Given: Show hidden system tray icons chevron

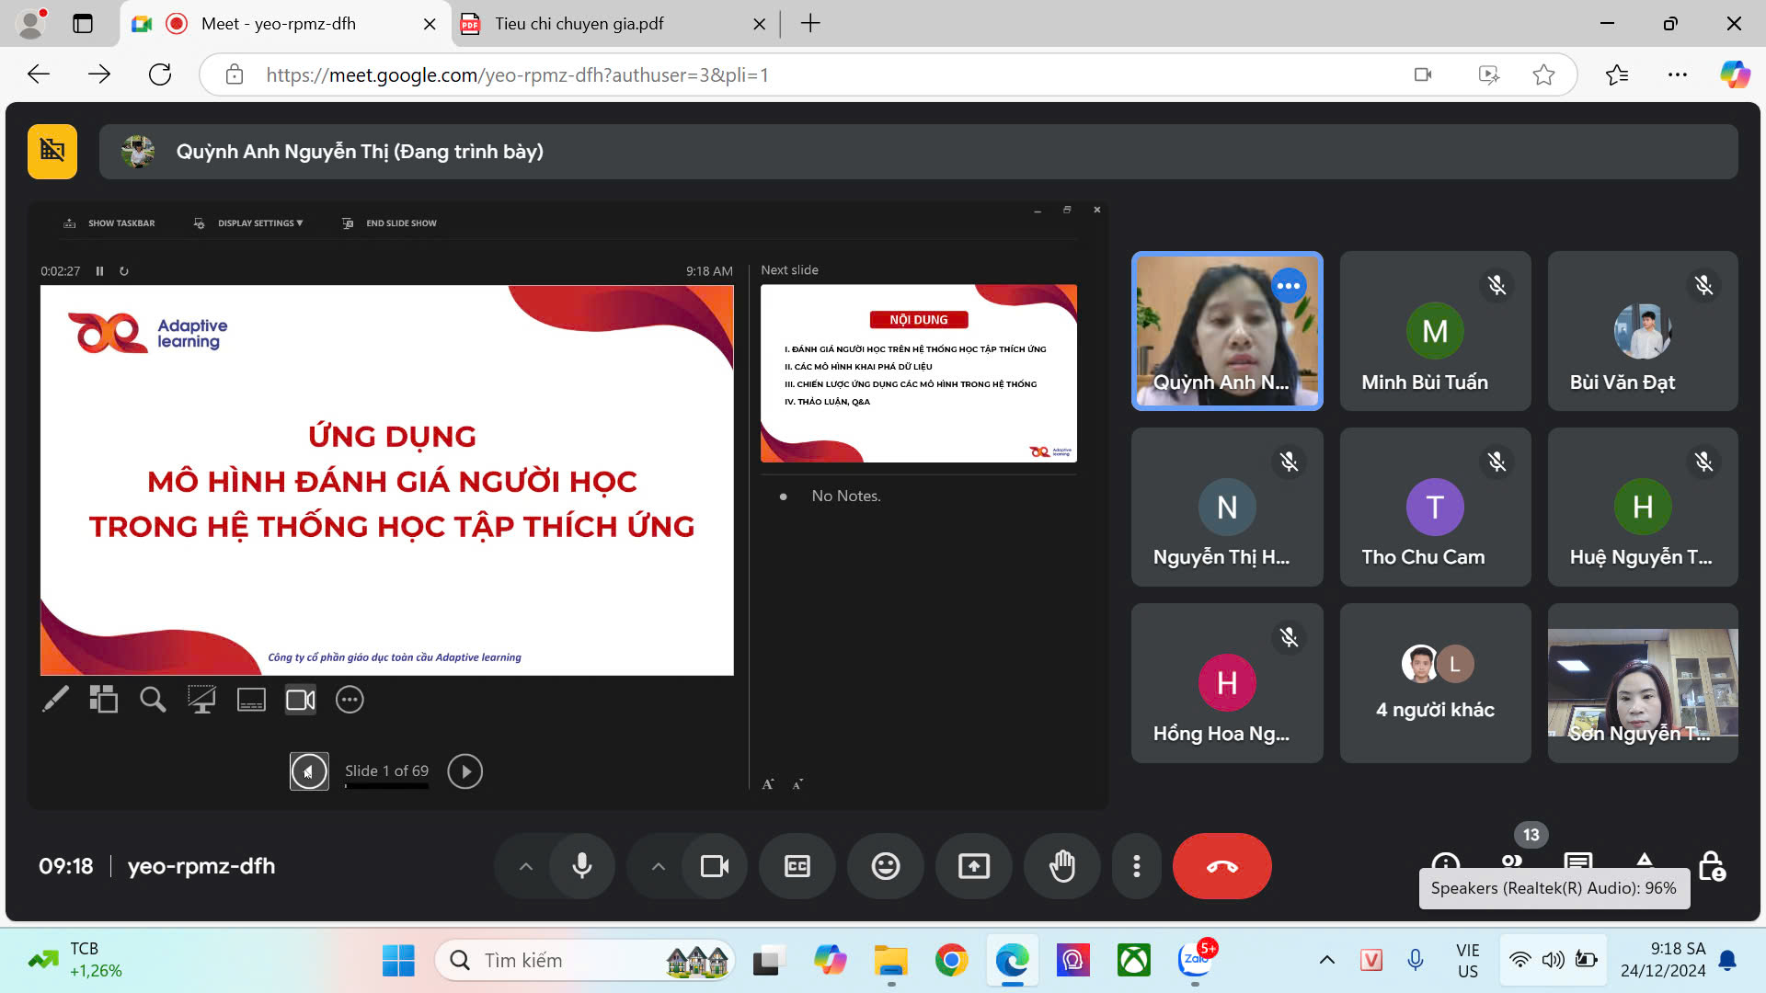Looking at the screenshot, I should 1327,961.
